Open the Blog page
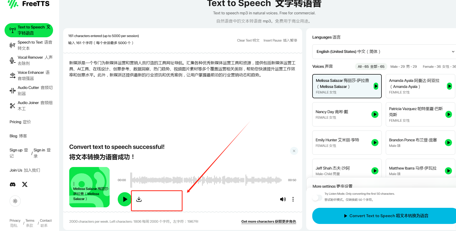Screen dimensions: 456x231 click(x=18, y=136)
